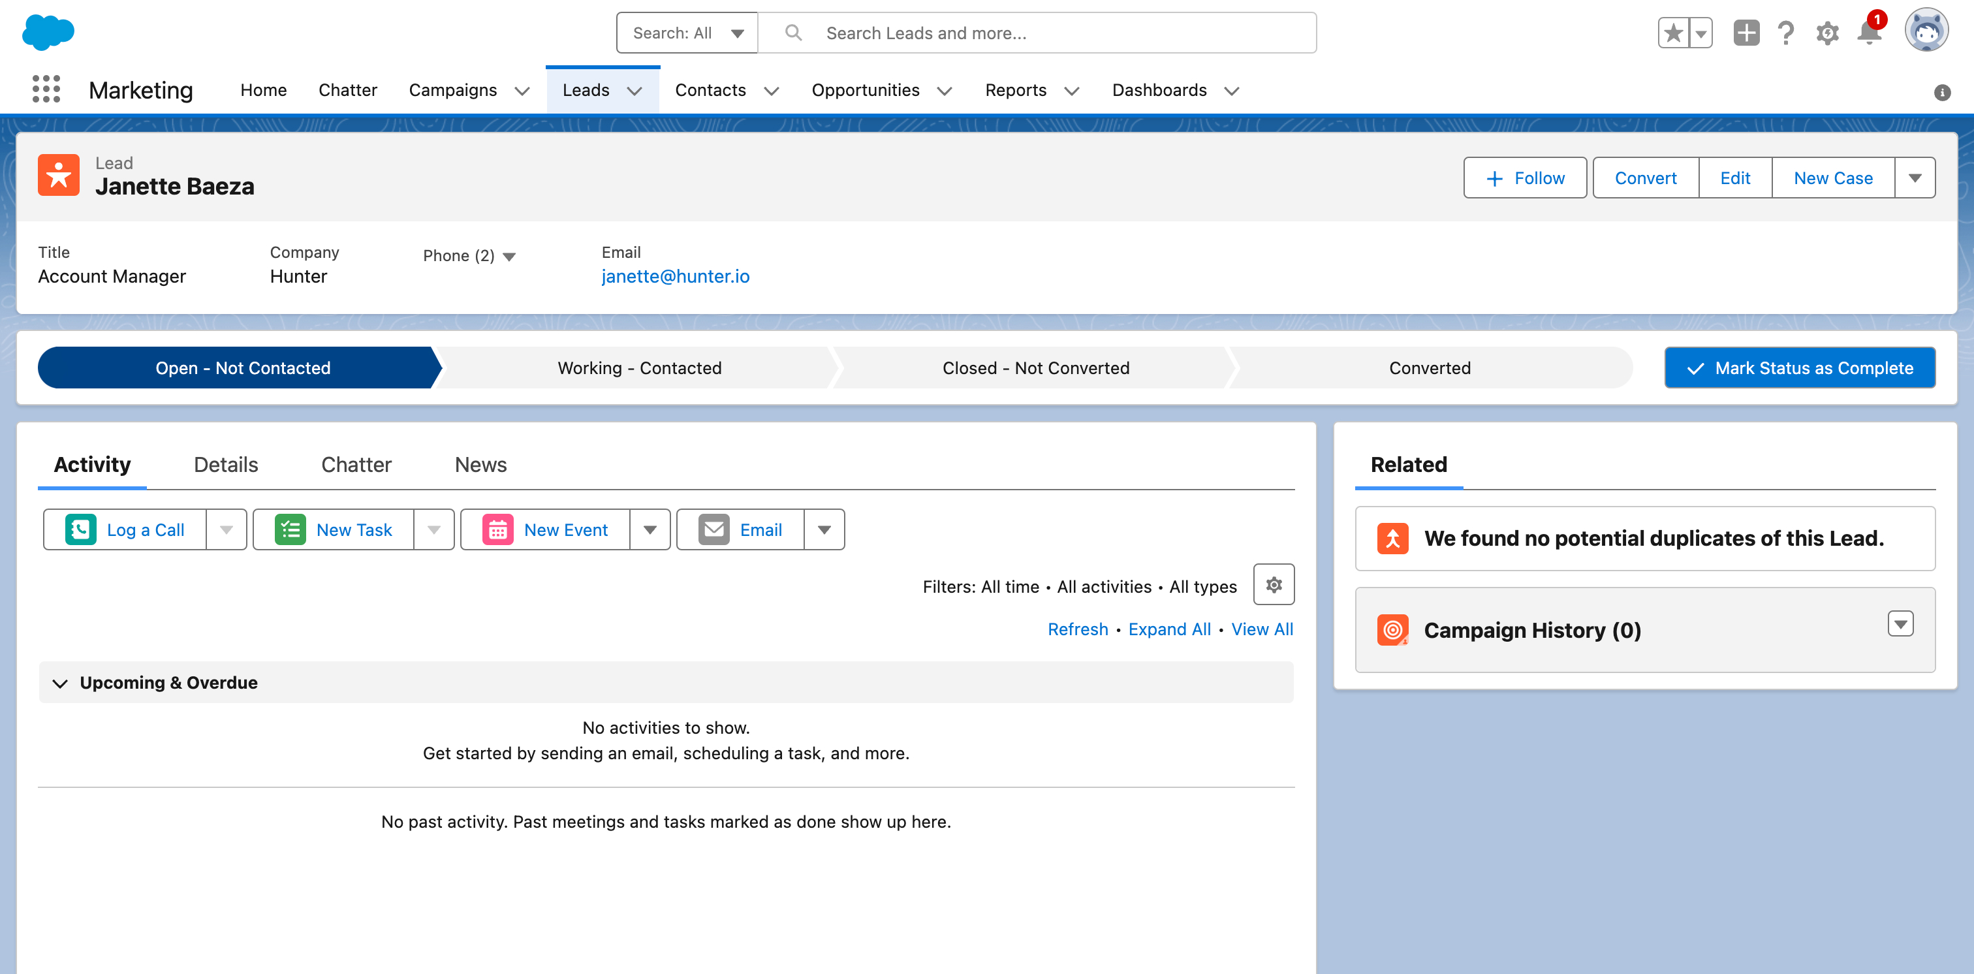The image size is (1974, 974).
Task: Click the New Case button
Action: (x=1833, y=178)
